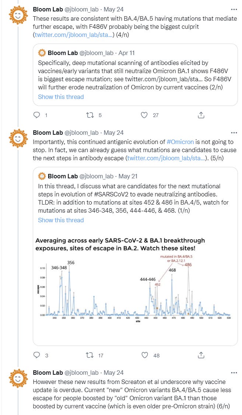Open more options on the 5/n tweet
The height and width of the screenshot is (415, 242).
234,133
